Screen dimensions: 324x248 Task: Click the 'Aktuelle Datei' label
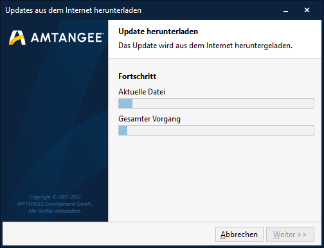coord(141,92)
